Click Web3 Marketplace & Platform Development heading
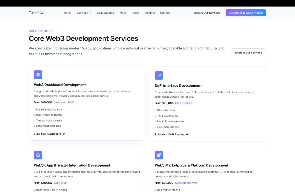 click(191, 165)
